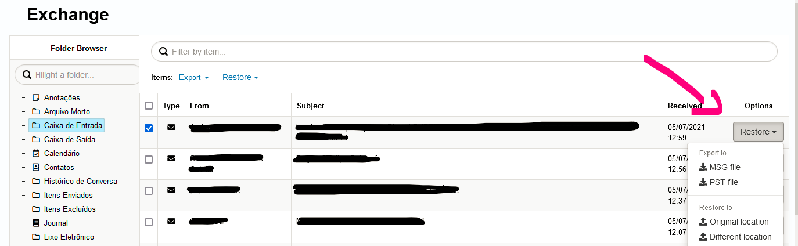798x246 pixels.
Task: Open the Itens Enviados folder
Action: pos(68,195)
